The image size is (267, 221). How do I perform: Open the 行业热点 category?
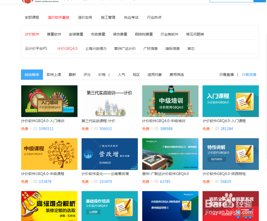click(154, 17)
